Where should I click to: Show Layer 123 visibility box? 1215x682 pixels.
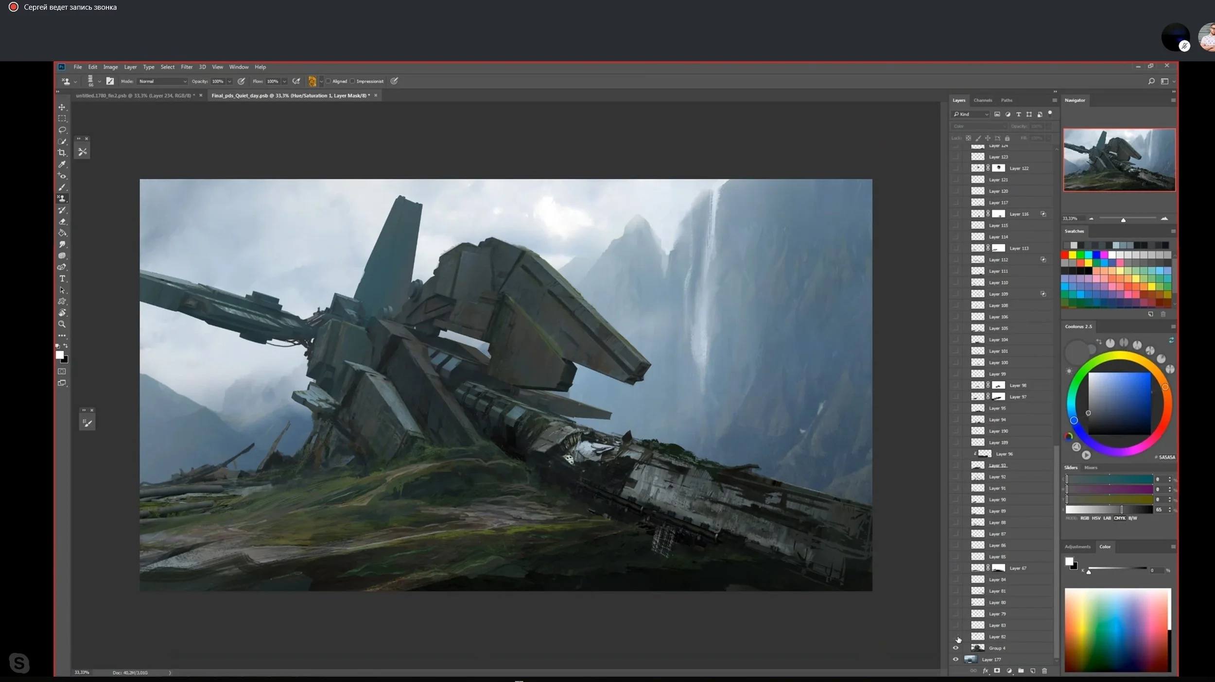[x=955, y=156]
